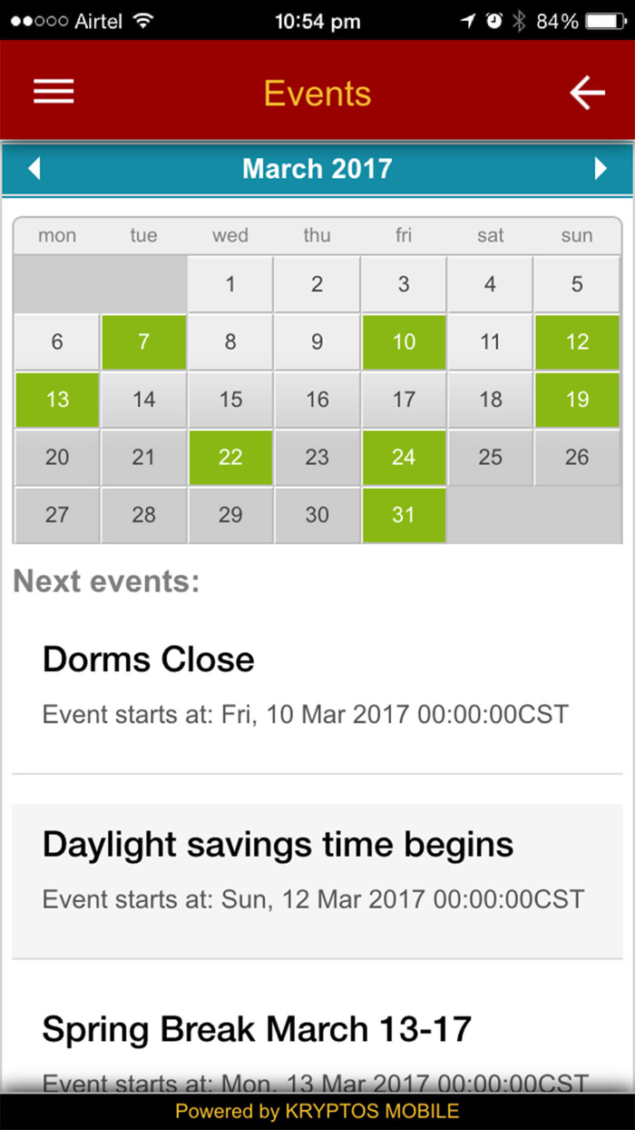The image size is (635, 1130).
Task: Select March 10 event date
Action: coord(404,342)
